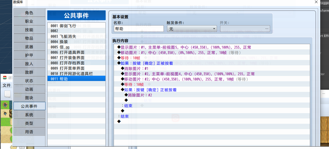The image size is (329, 149).
Task: Open the 敌群 database tab
Action: point(29,72)
